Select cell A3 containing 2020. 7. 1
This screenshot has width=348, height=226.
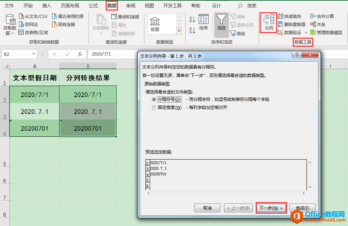tap(35, 111)
